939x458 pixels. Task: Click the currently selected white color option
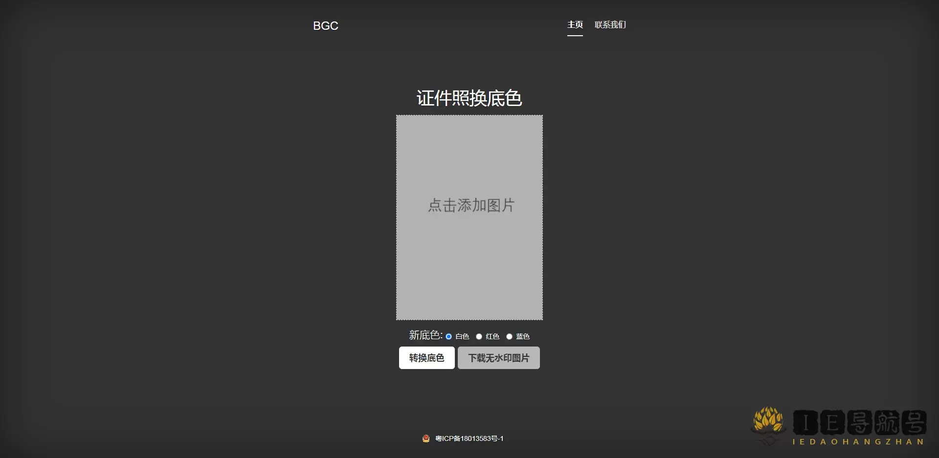tap(448, 337)
